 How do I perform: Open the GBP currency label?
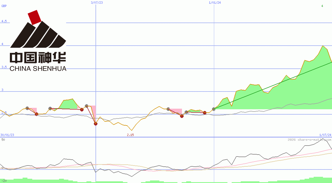tap(3, 6)
